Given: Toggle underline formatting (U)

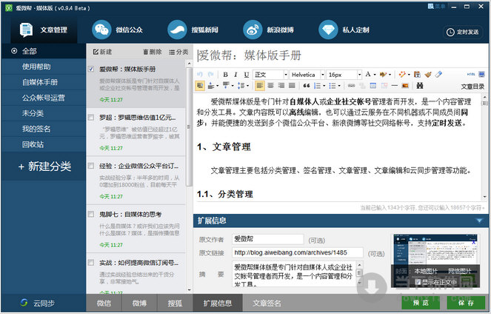Looking at the screenshot, I should coord(247,75).
